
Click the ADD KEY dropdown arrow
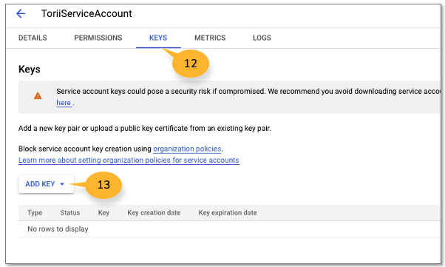(62, 184)
